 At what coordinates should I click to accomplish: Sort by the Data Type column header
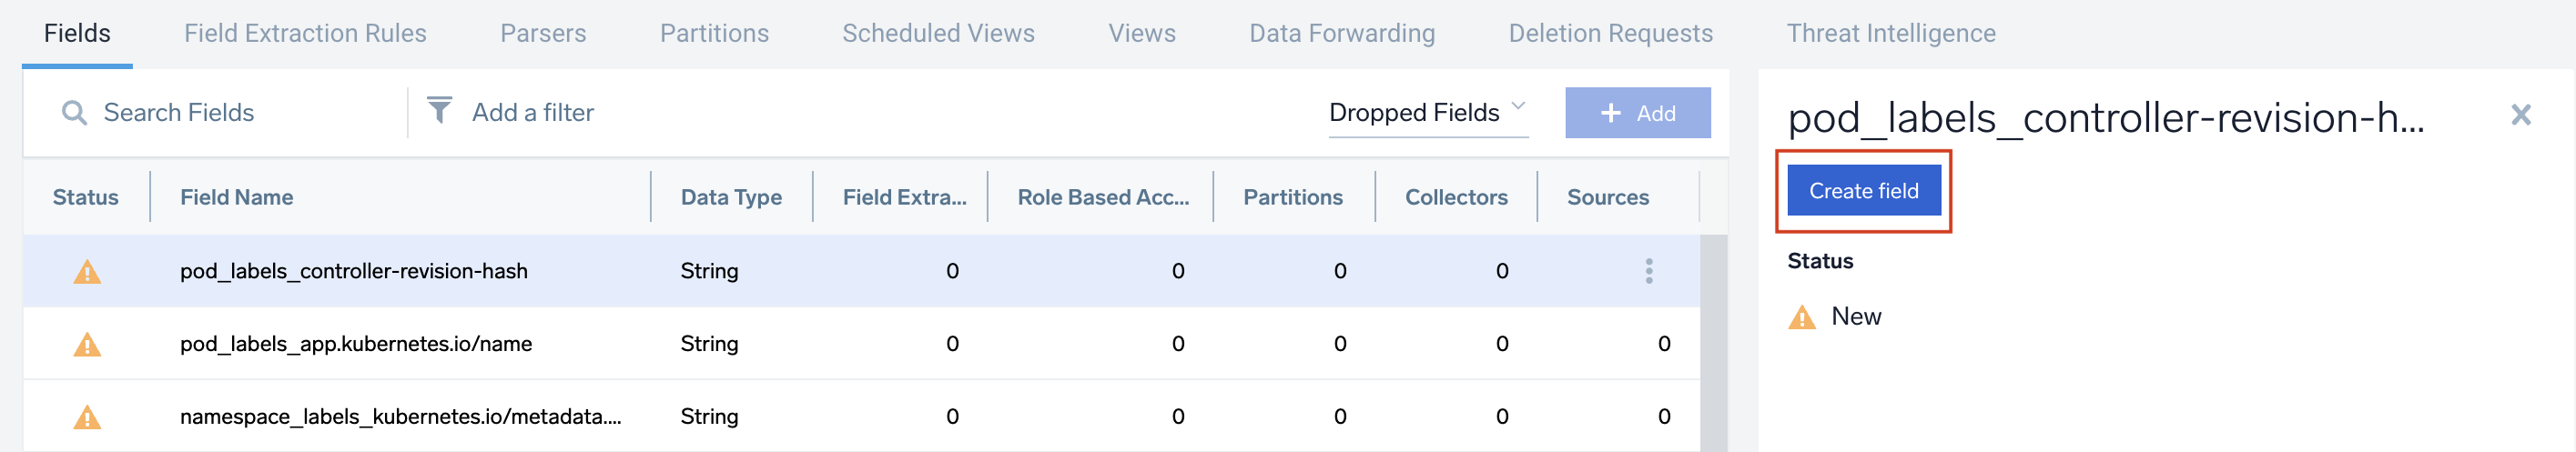point(731,197)
